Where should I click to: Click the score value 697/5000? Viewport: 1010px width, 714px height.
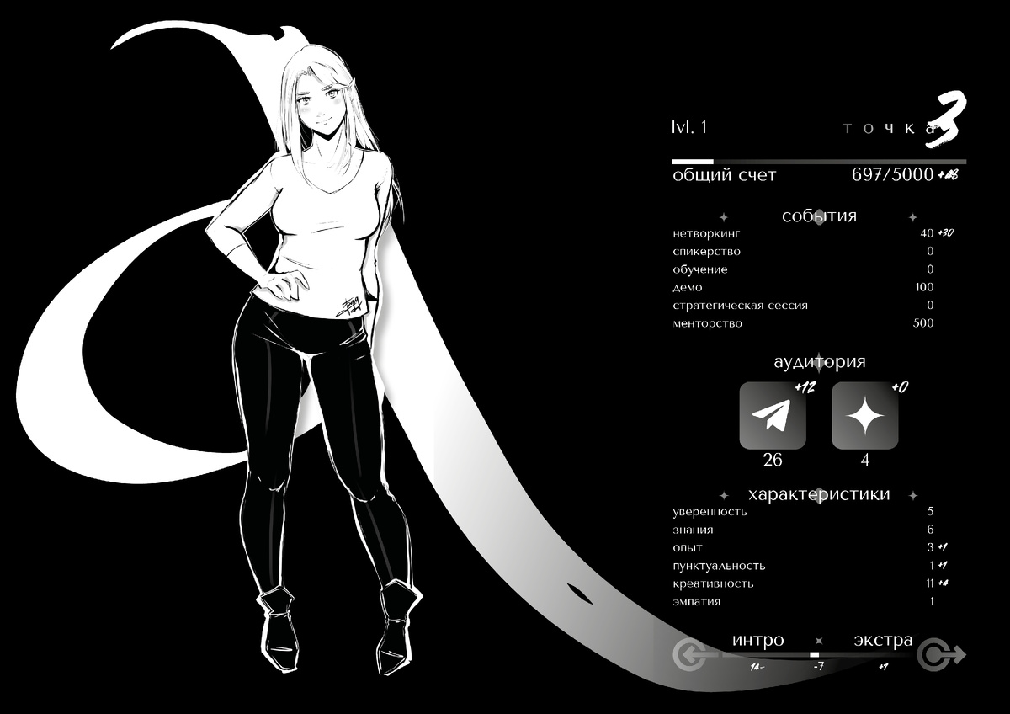click(x=892, y=175)
